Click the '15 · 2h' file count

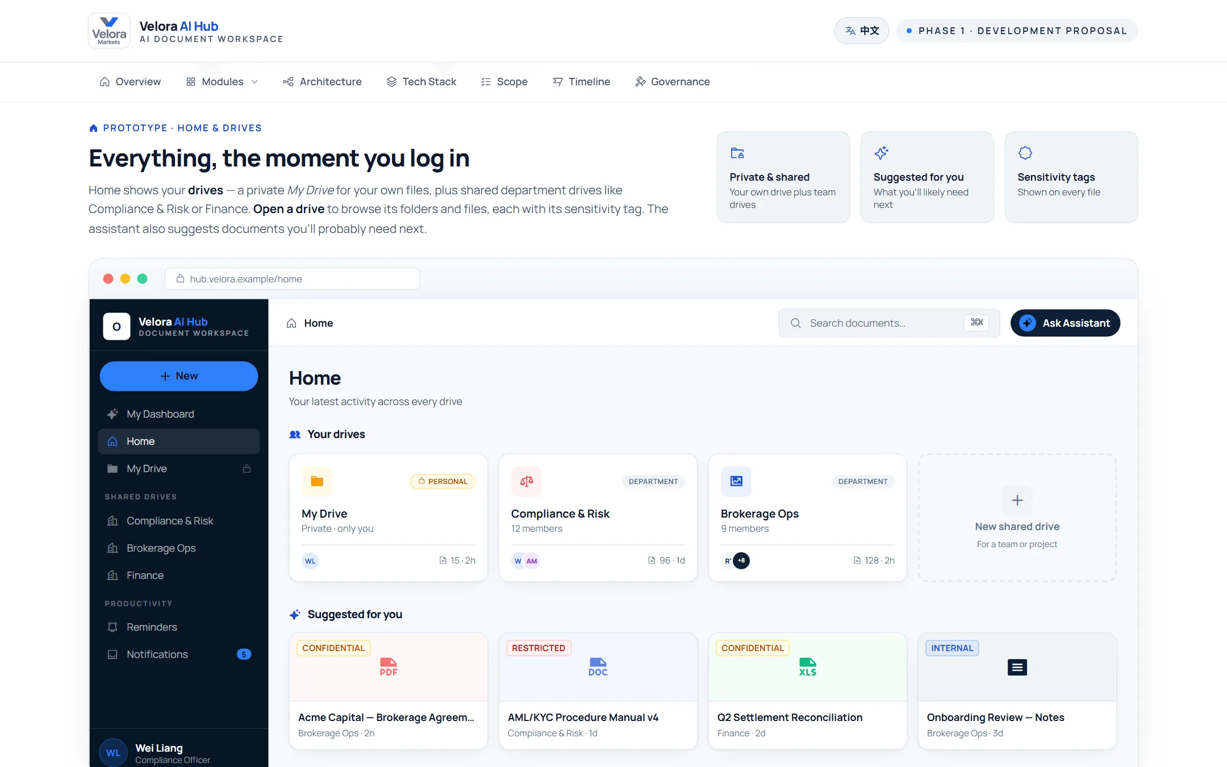tap(457, 561)
